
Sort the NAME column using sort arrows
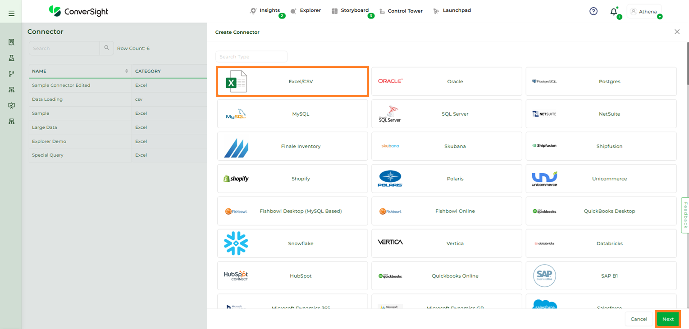point(127,71)
